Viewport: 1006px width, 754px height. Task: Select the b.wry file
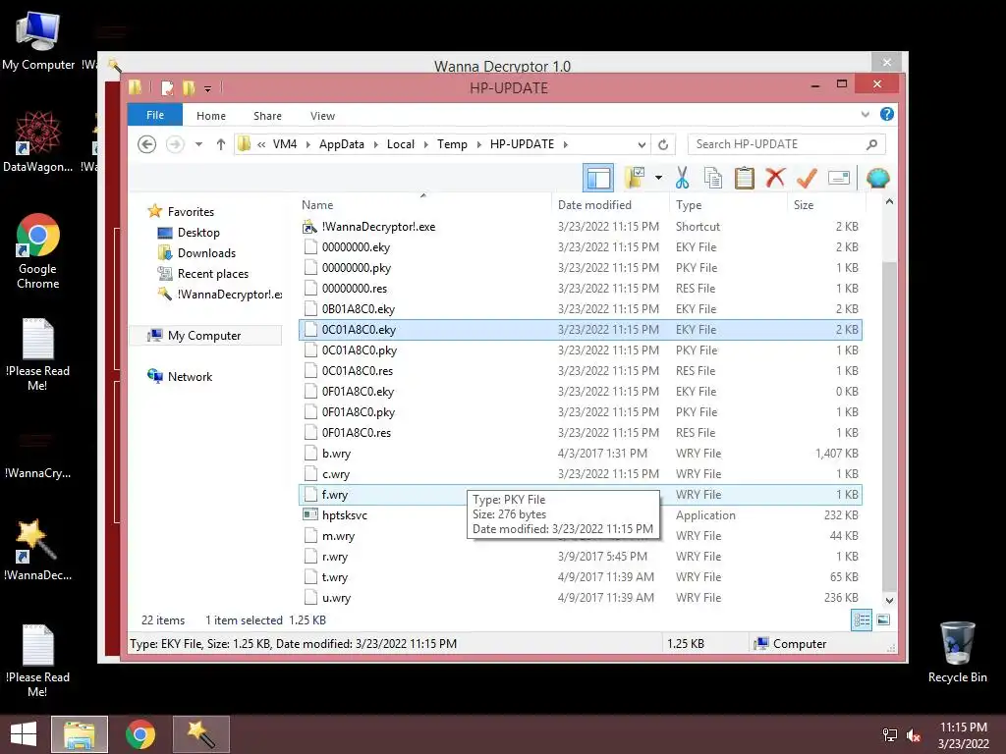pyautogui.click(x=580, y=454)
